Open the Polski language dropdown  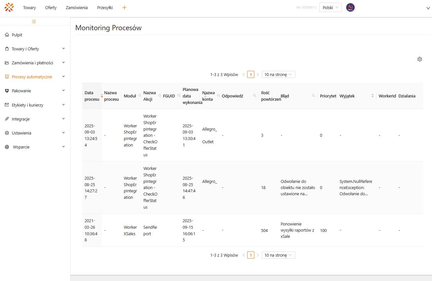pos(330,7)
